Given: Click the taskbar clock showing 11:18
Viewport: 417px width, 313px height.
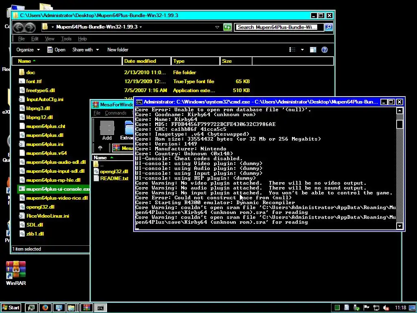Looking at the screenshot, I should point(400,308).
